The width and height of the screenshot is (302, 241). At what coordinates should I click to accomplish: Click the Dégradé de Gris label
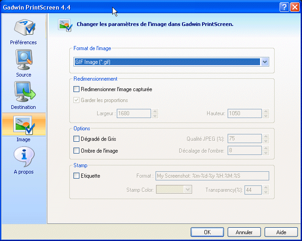coord(99,139)
